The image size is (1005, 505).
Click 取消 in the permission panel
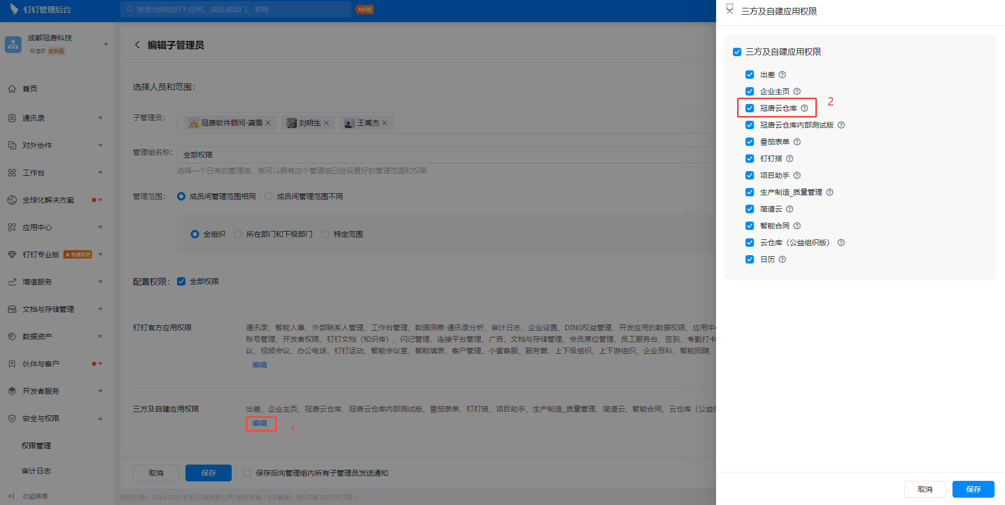coord(925,489)
